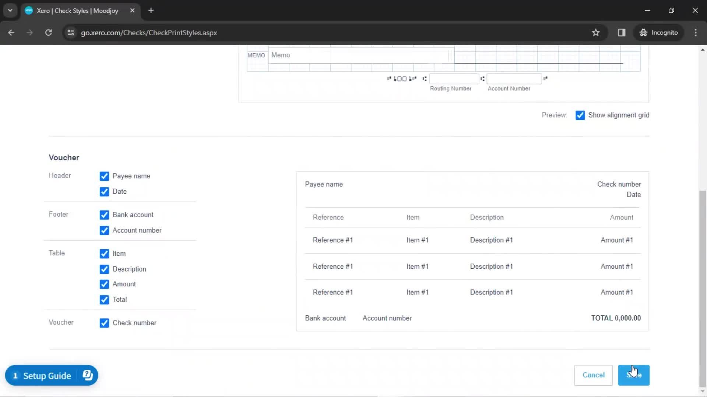This screenshot has height=397, width=707.
Task: Open new browser tab
Action: pyautogui.click(x=151, y=10)
